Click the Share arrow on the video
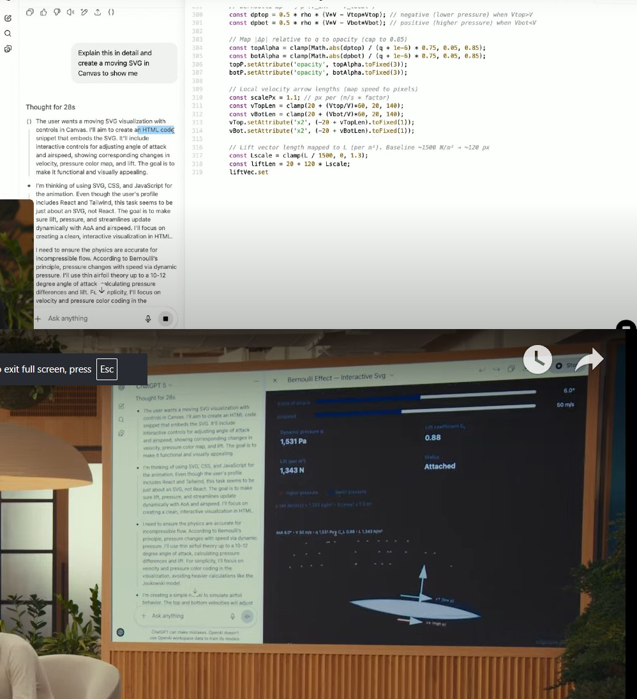637x699 pixels. (589, 359)
